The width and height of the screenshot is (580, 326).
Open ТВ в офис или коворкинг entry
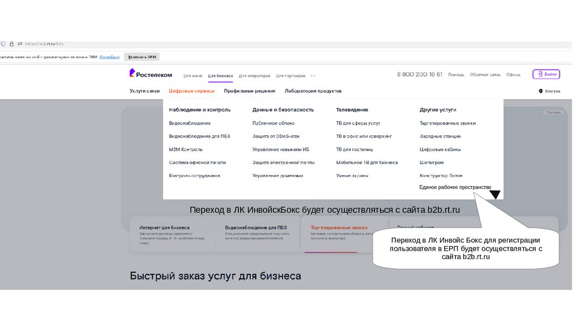coord(364,136)
